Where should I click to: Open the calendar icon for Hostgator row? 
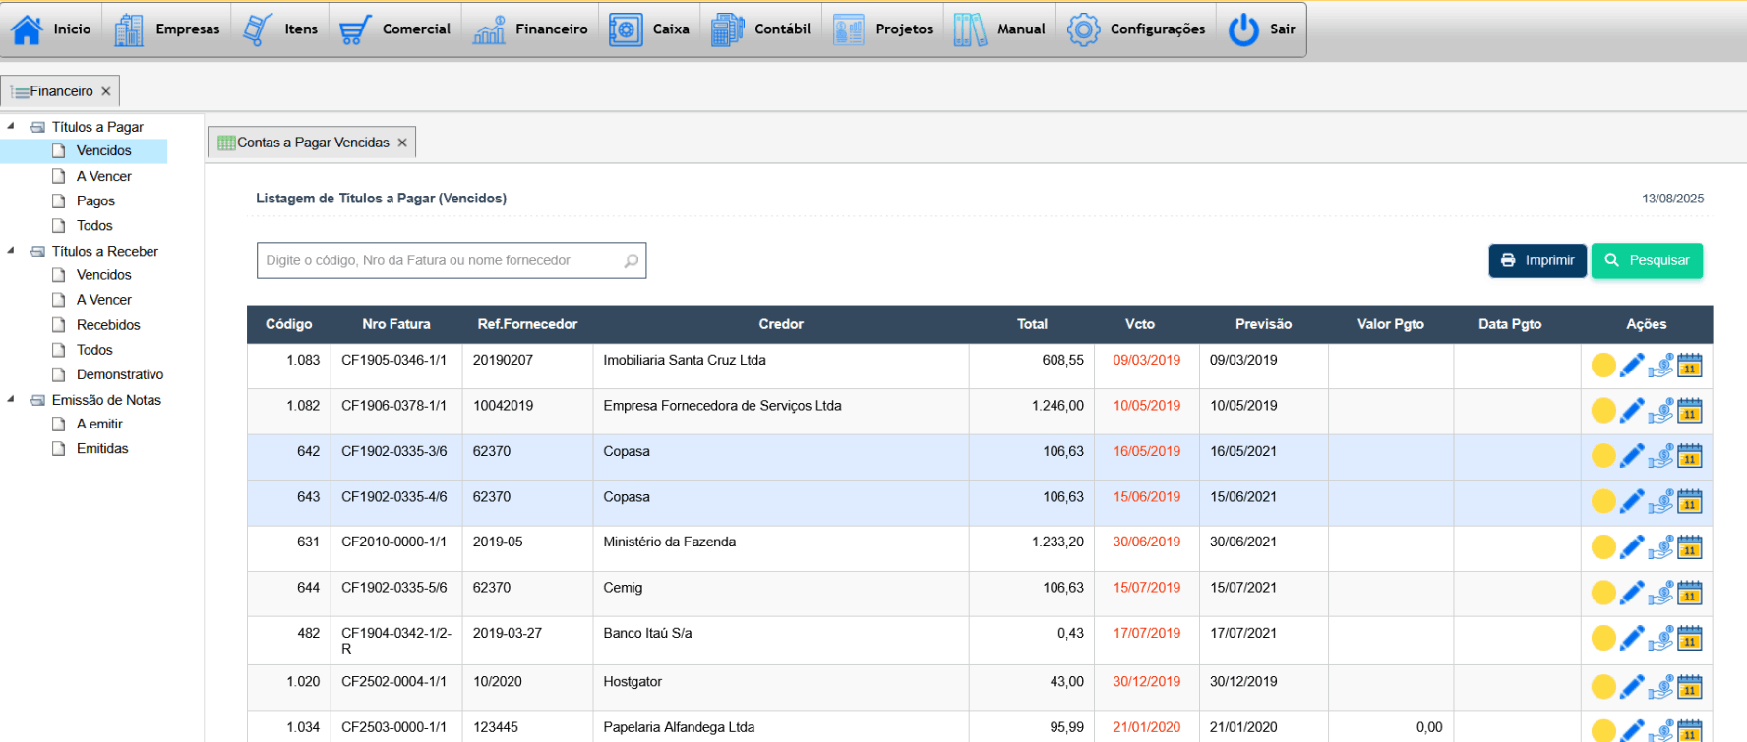[x=1690, y=687]
